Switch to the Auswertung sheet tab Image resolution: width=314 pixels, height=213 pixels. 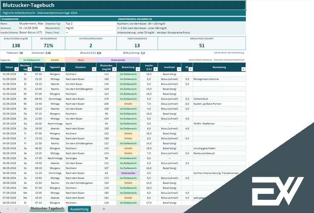tap(79, 209)
